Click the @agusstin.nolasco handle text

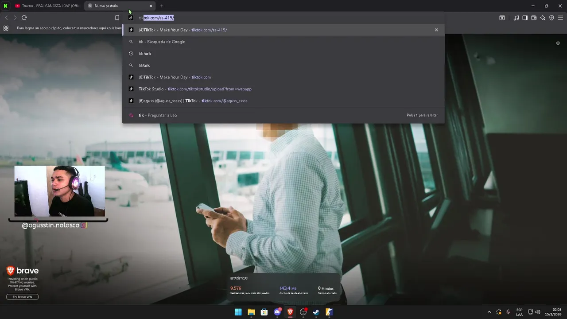coord(50,225)
